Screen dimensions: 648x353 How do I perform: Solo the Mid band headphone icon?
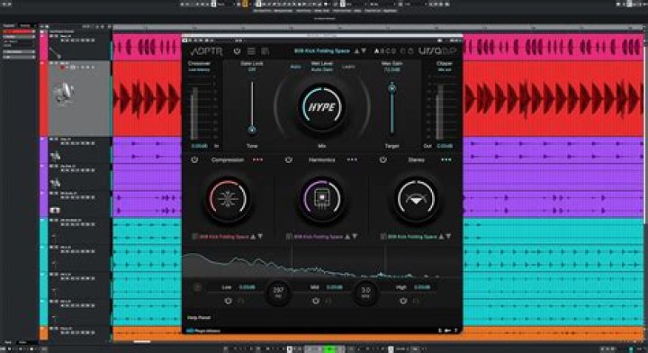(328, 301)
